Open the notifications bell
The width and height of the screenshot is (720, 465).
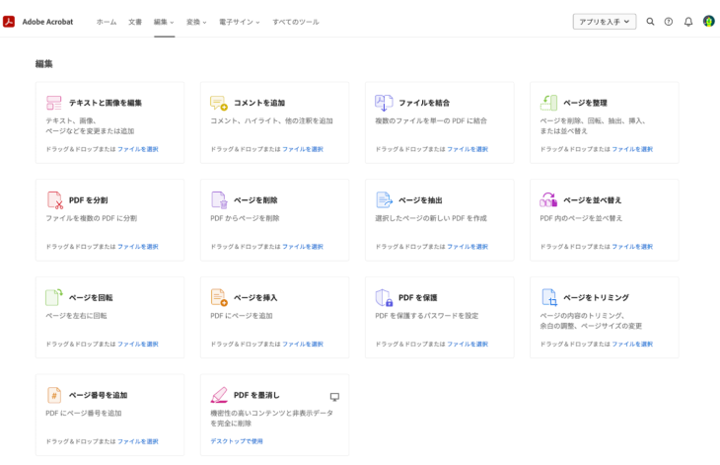[x=688, y=22]
